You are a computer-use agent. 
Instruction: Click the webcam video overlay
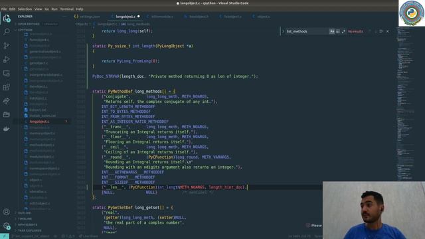point(374,210)
